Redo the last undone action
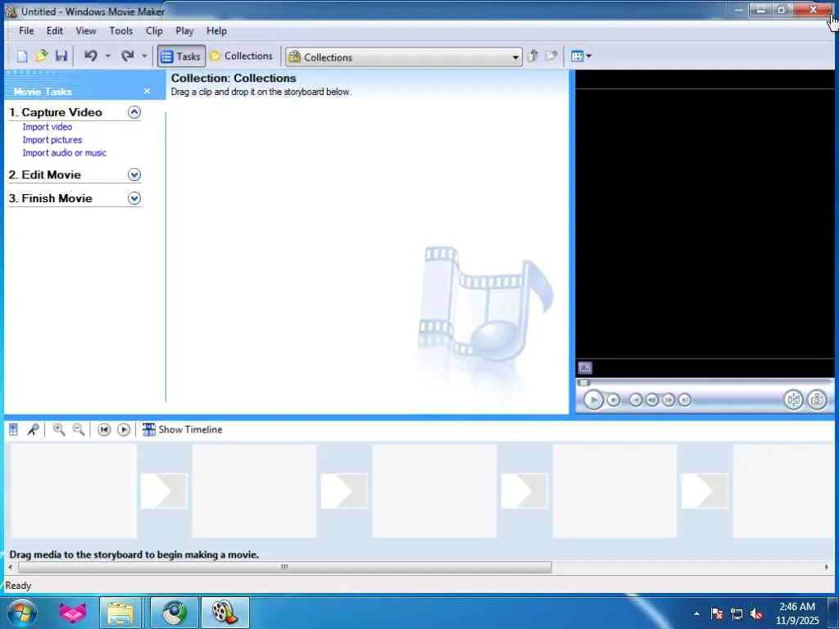Image resolution: width=839 pixels, height=629 pixels. coord(127,56)
